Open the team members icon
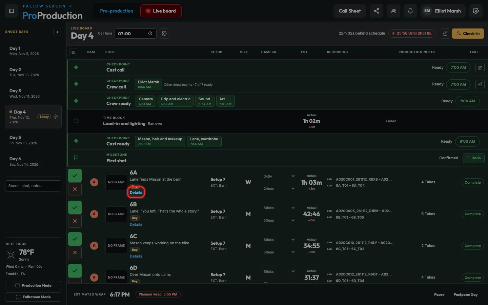488x305 pixels. point(393,11)
